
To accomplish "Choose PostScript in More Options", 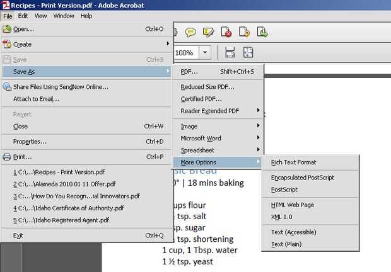I will [310, 190].
